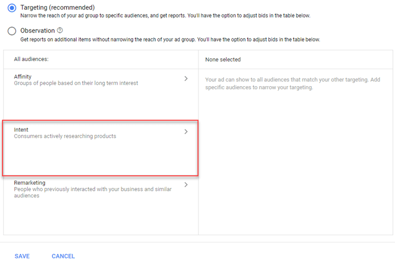The image size is (395, 266).
Task: Select the Observation radio button
Action: [12, 31]
